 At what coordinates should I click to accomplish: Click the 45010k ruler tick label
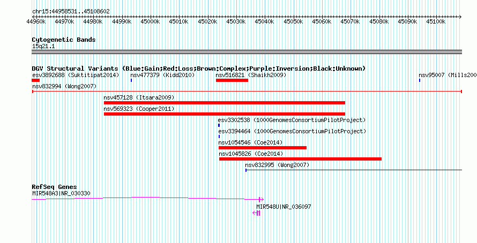[x=179, y=22]
